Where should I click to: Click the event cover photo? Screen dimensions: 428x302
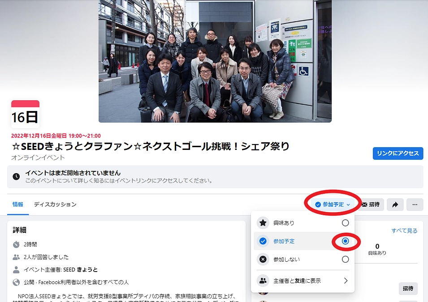pos(215,61)
